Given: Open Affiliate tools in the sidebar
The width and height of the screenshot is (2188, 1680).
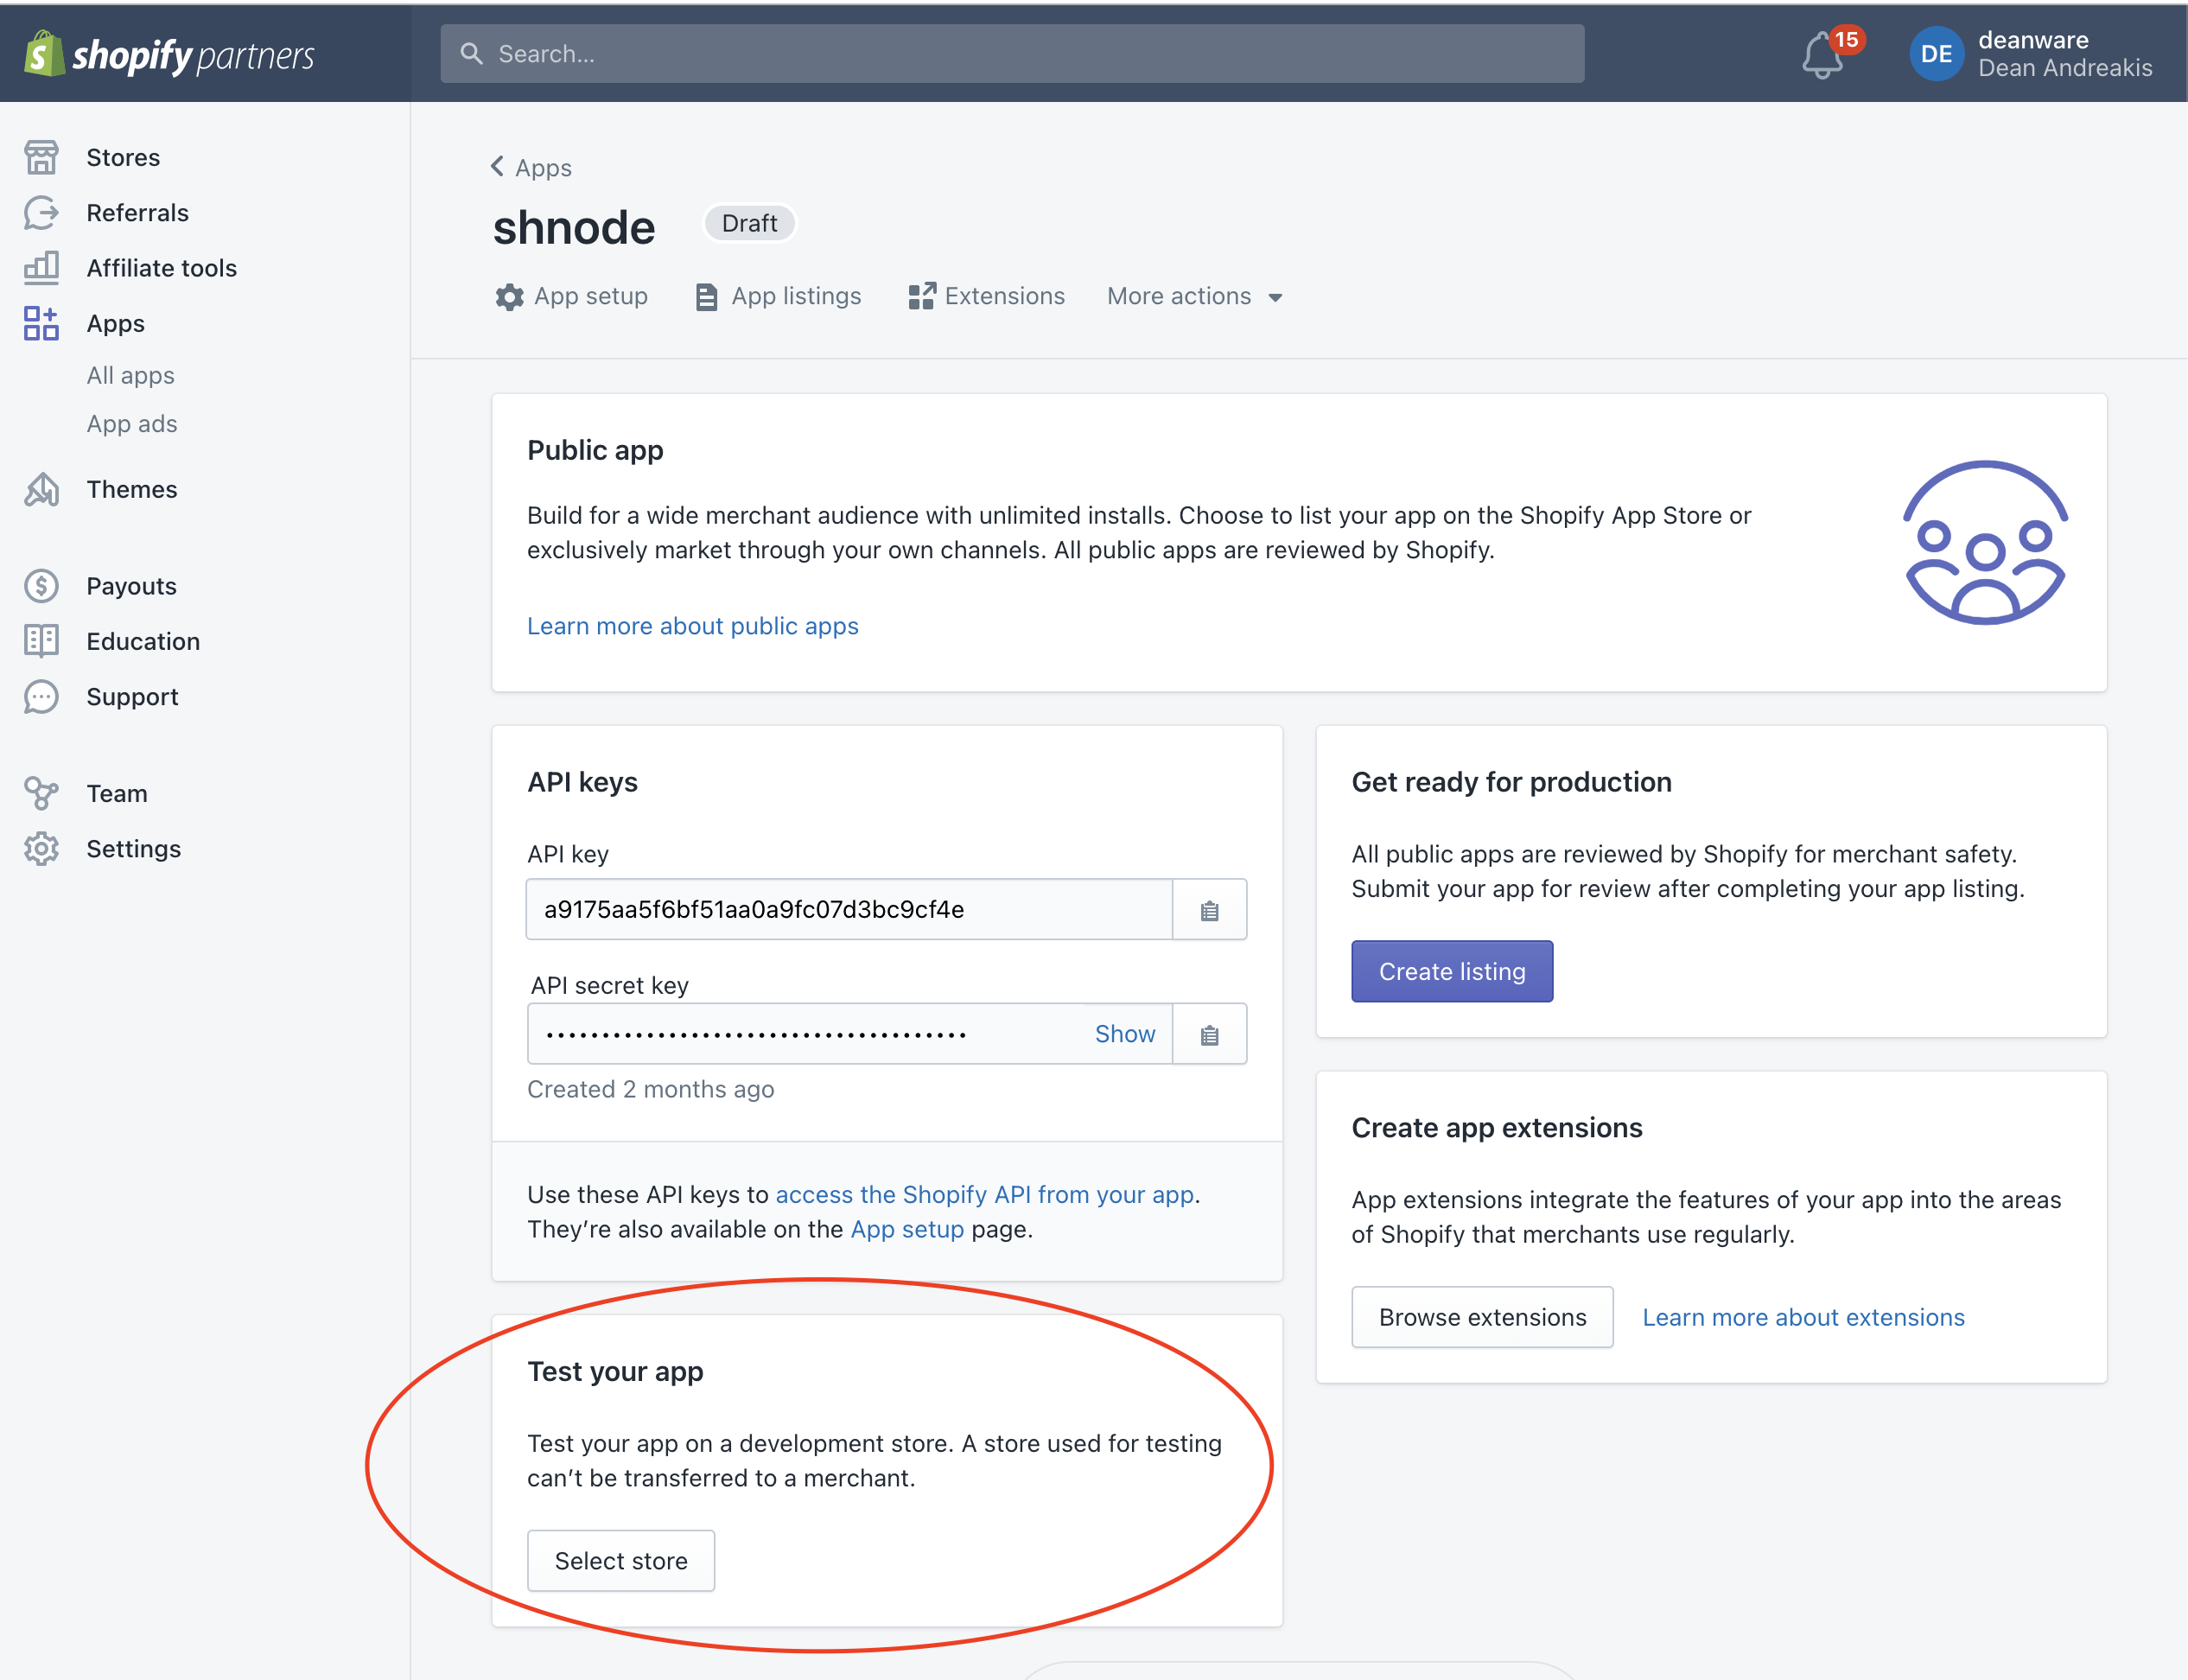Looking at the screenshot, I should click(161, 267).
